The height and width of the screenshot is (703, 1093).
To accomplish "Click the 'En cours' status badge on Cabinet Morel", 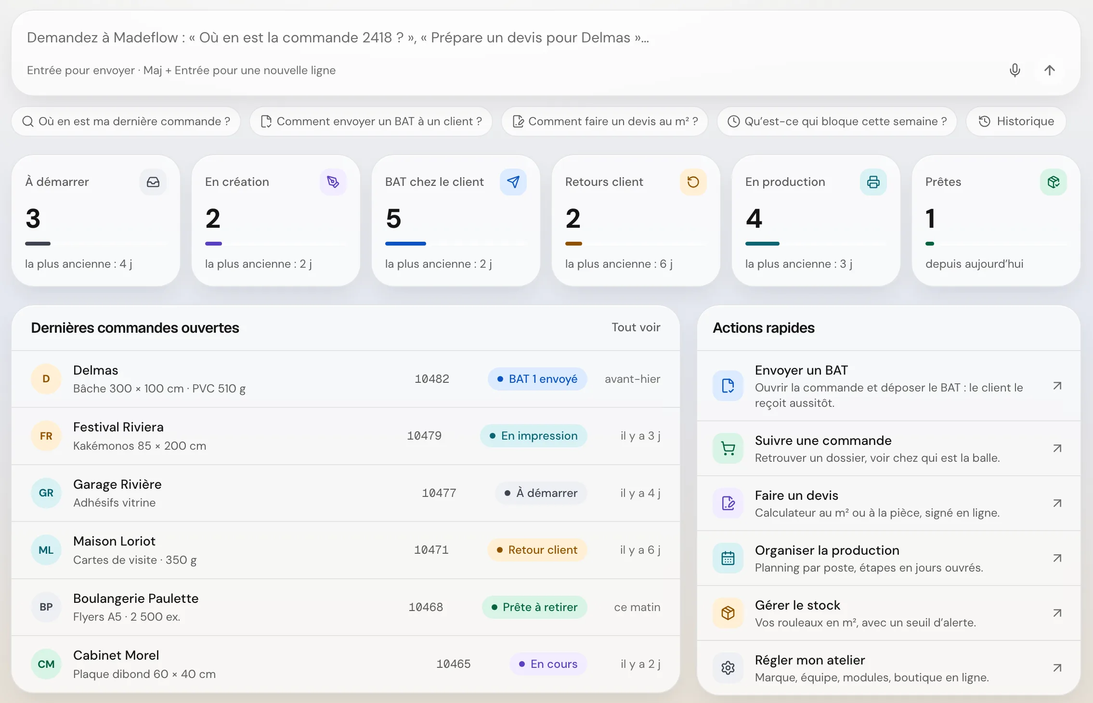I will tap(548, 664).
